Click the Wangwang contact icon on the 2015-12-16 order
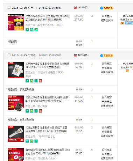 click(x=107, y=8)
